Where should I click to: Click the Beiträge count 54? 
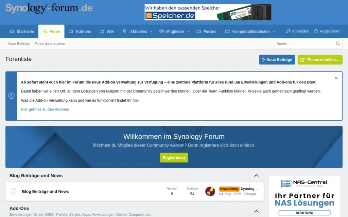(x=192, y=194)
